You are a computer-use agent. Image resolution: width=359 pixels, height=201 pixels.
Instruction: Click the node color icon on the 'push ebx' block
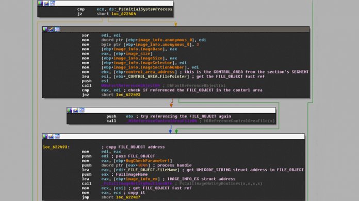tap(70, 111)
